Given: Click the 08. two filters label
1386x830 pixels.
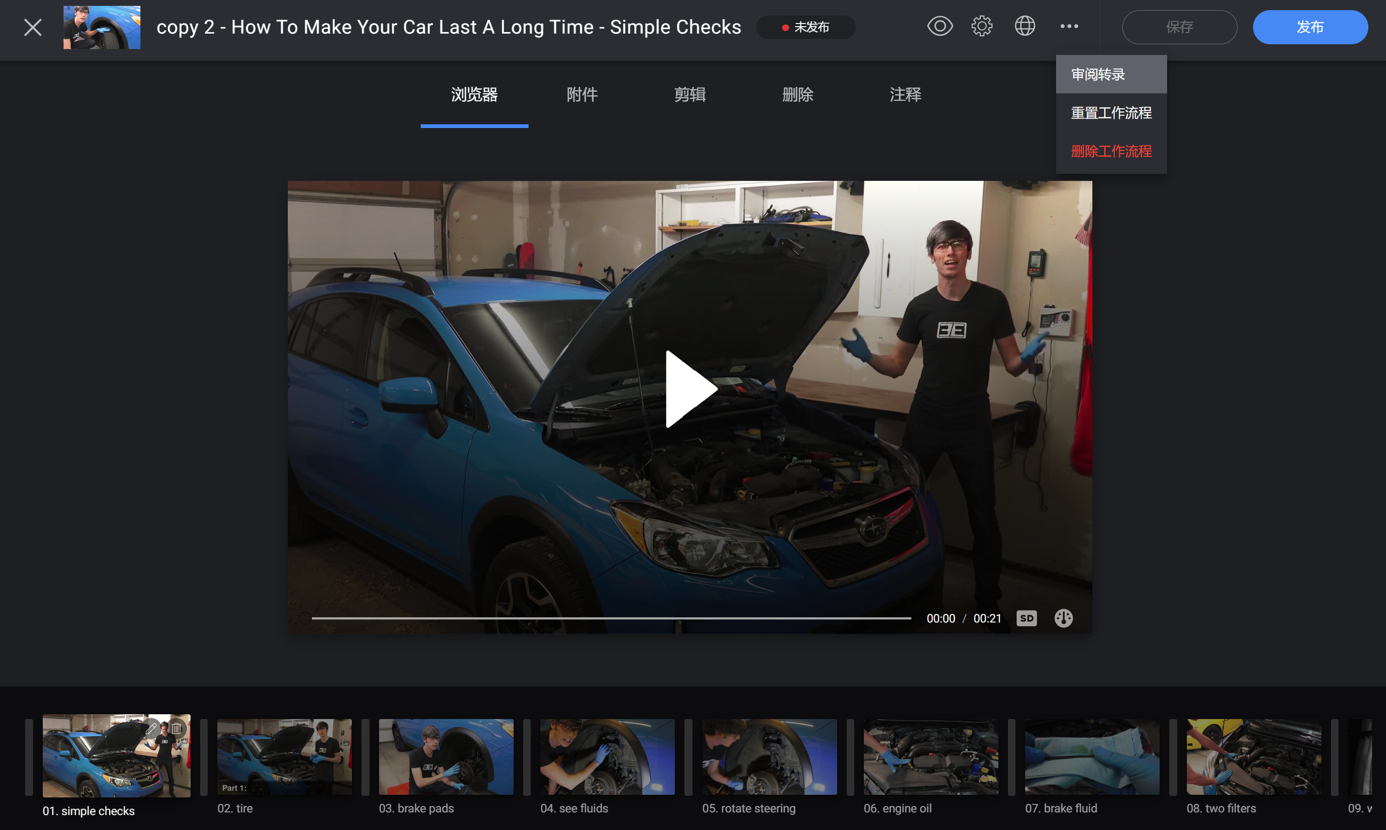Looking at the screenshot, I should pyautogui.click(x=1222, y=808).
